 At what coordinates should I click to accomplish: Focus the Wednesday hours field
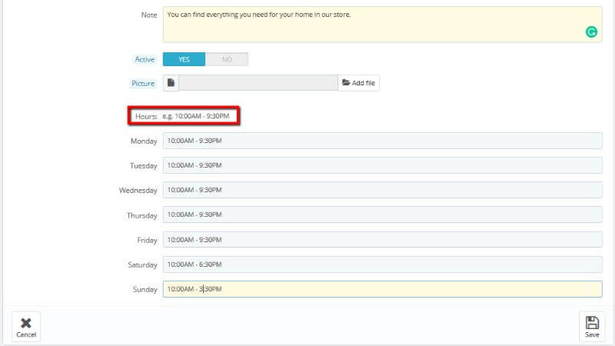(x=382, y=190)
